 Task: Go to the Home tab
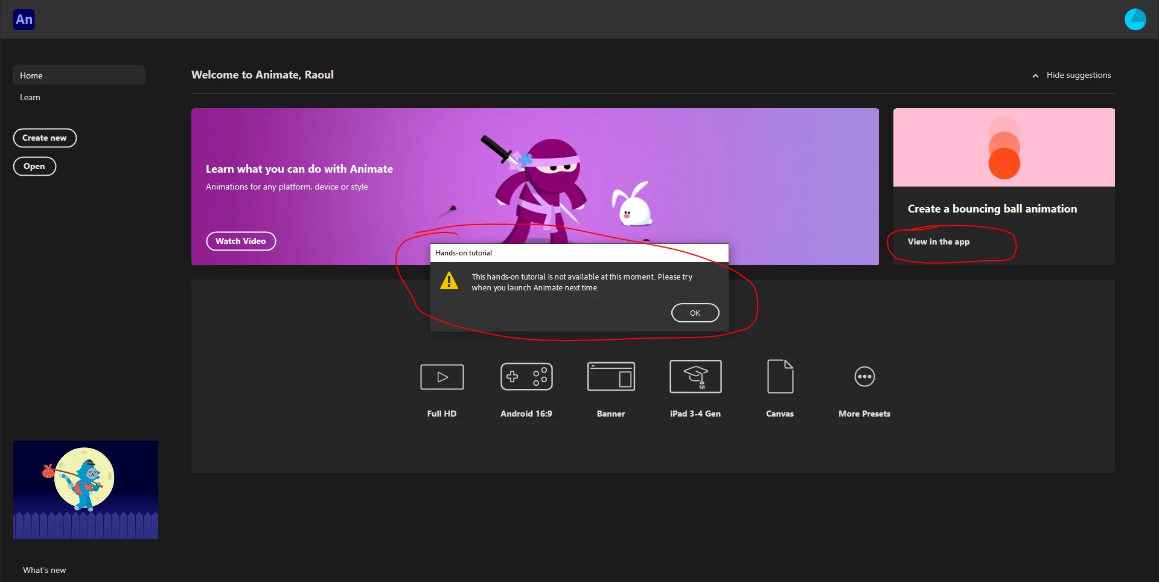pos(79,75)
